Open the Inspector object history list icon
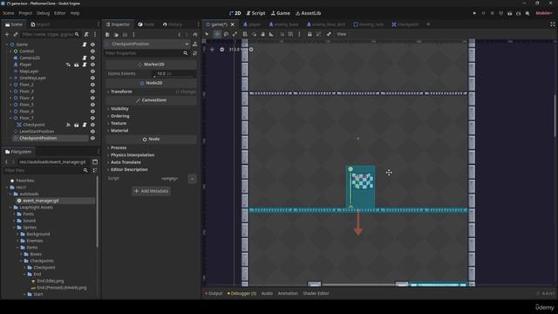This screenshot has width=558, height=314. [x=195, y=35]
